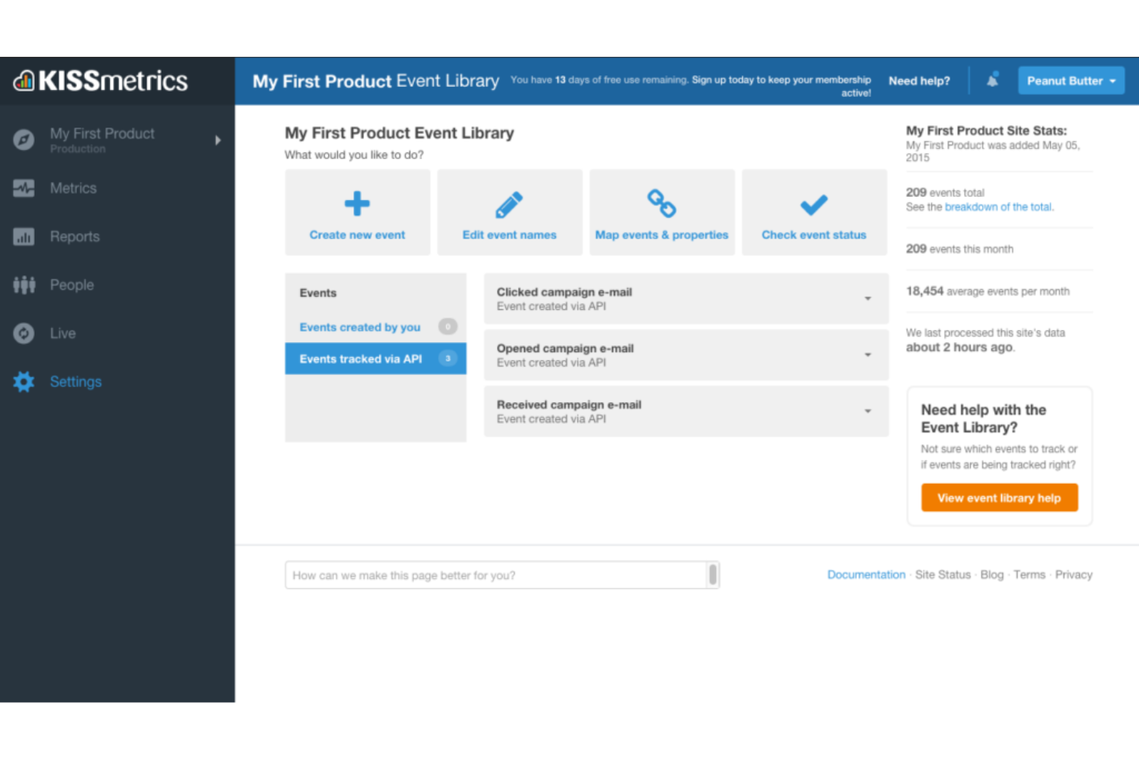Open the Privacy footer link

[x=1074, y=574]
